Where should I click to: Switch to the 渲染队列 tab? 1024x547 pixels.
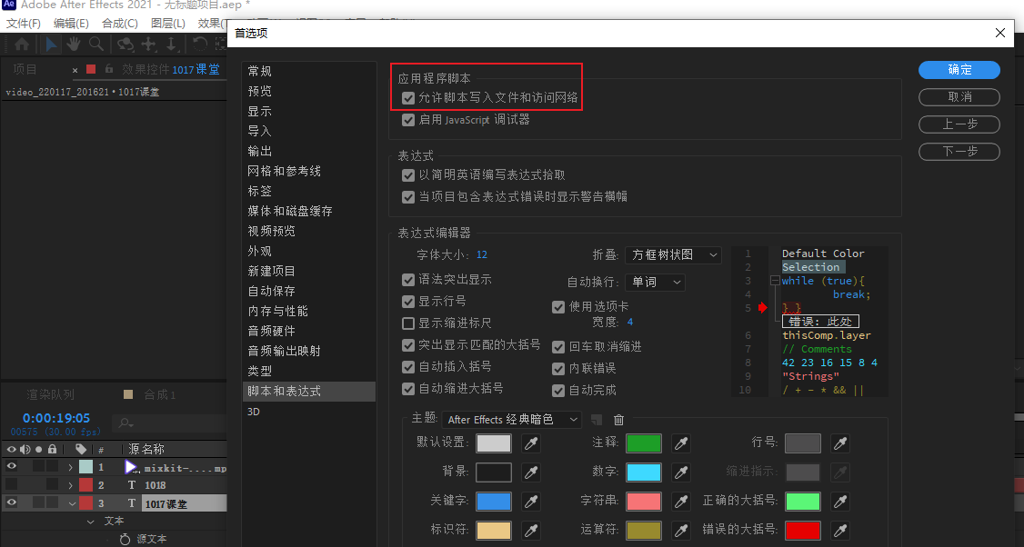50,395
